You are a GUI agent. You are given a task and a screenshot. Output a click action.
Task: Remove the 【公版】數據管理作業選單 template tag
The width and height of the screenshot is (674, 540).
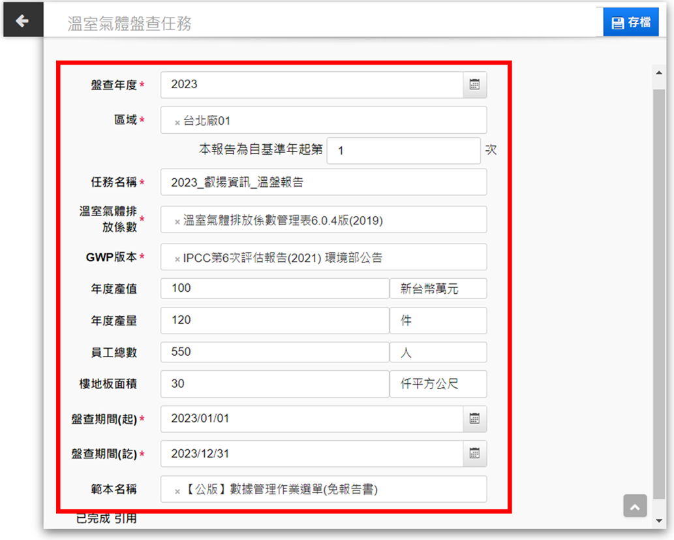tap(177, 491)
